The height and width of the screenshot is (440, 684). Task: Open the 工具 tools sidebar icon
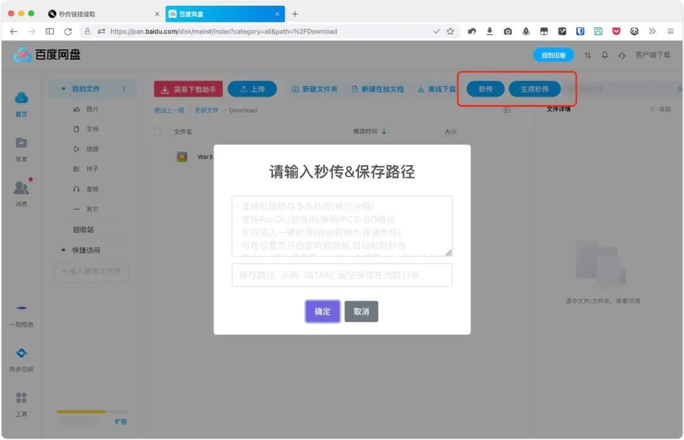click(22, 398)
